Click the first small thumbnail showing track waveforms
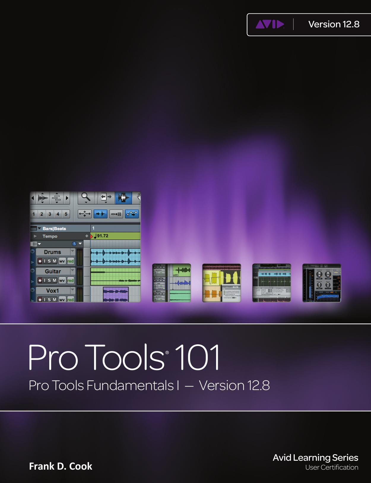 [x=172, y=283]
